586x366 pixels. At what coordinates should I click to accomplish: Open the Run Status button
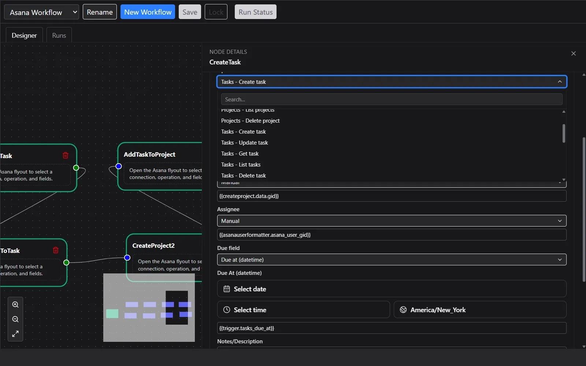pos(255,12)
